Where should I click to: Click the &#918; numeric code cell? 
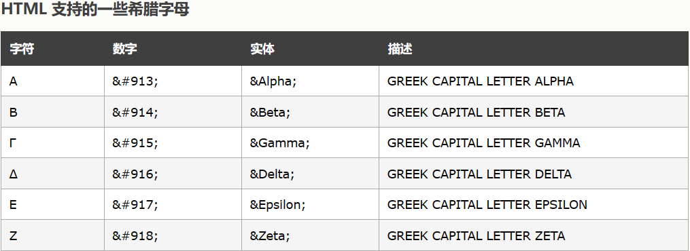point(173,235)
